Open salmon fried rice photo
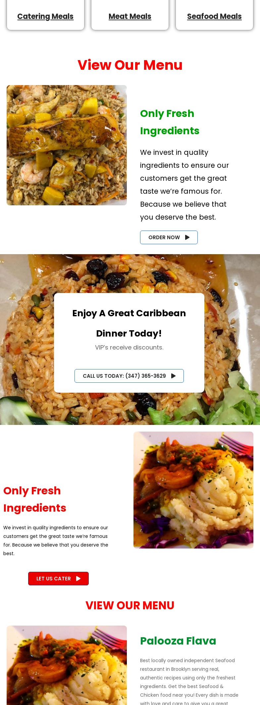This screenshot has width=260, height=705. 67,145
